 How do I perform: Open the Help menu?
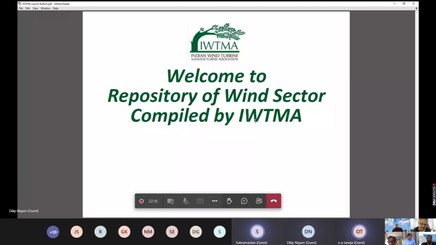[55, 8]
